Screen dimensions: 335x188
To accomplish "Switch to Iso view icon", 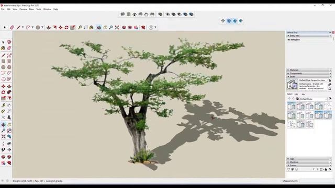I will (x=122, y=14).
